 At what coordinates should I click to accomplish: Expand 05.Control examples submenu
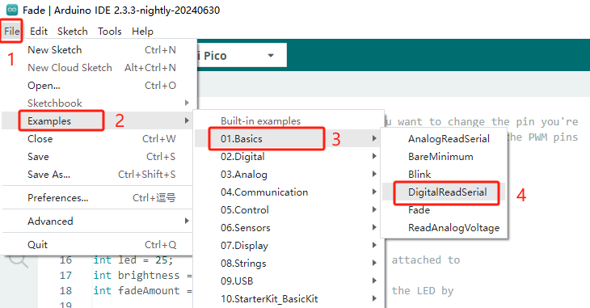click(288, 209)
